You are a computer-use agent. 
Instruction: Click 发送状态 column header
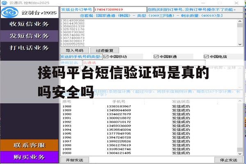pyautogui.click(x=181, y=102)
